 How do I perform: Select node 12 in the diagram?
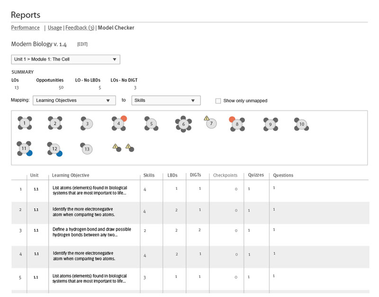[54, 149]
